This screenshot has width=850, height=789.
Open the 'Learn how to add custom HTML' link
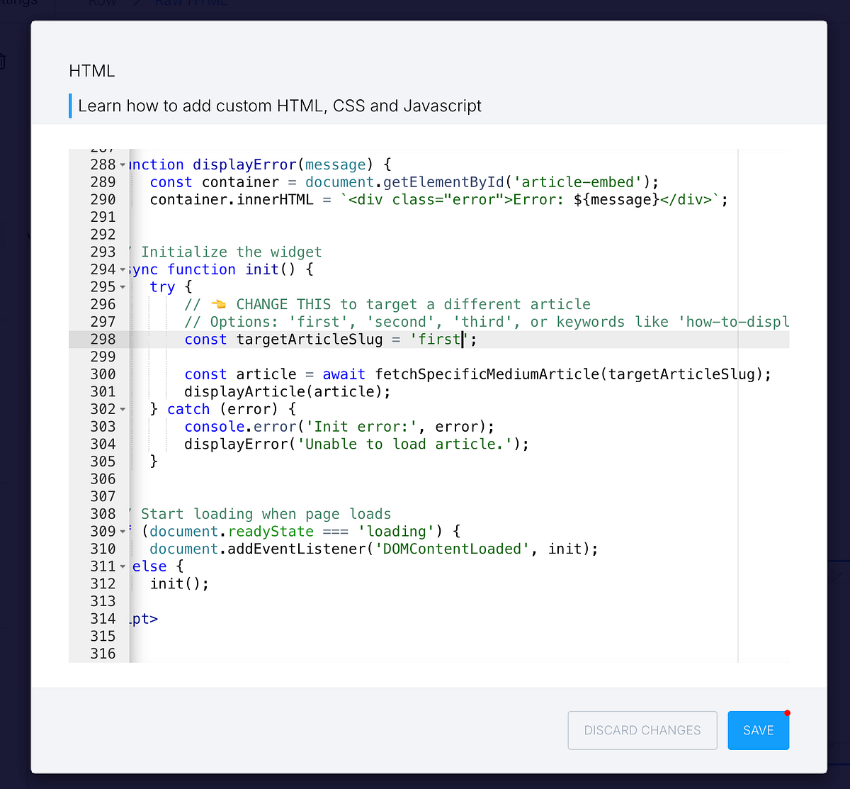tap(281, 106)
